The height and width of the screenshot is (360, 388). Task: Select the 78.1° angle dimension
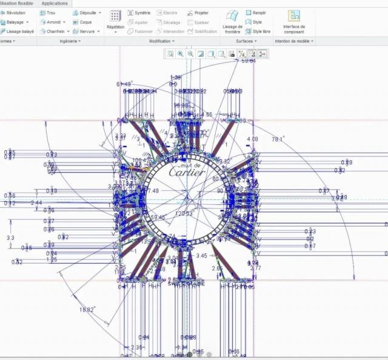coord(278,139)
